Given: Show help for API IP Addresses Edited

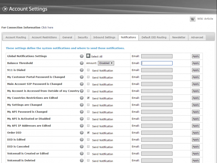Looking at the screenshot, I should pyautogui.click(x=82, y=126).
